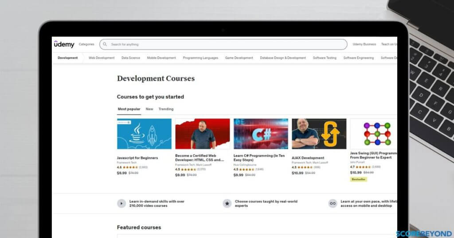454x238 pixels.
Task: Open Certified Web Developer course thumbnail
Action: 202,134
